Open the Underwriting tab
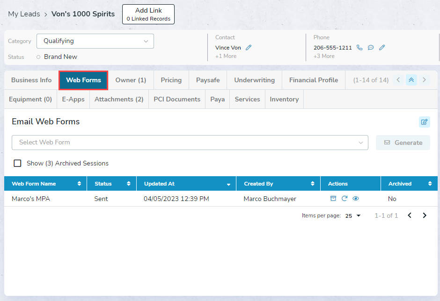 255,80
